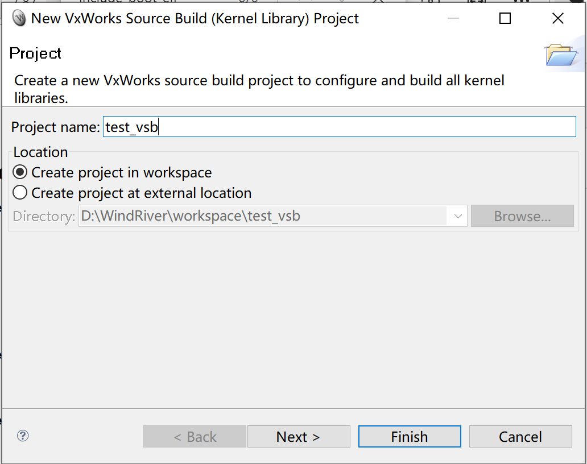Click inside the Project name text field
Screen dimensions: 587x464
284,126
